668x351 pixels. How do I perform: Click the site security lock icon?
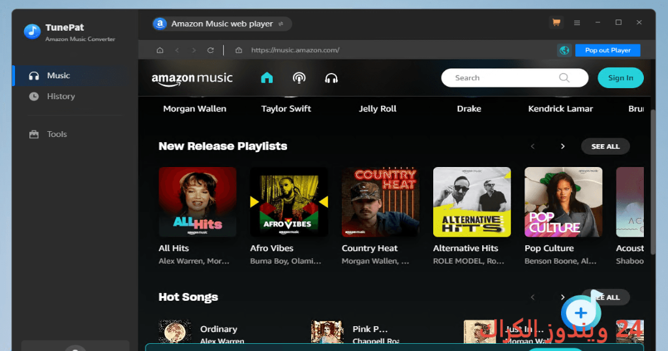239,50
